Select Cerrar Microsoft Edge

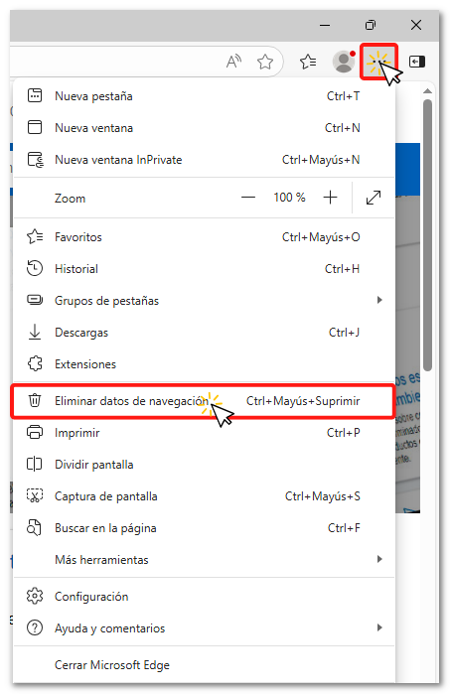point(204,665)
